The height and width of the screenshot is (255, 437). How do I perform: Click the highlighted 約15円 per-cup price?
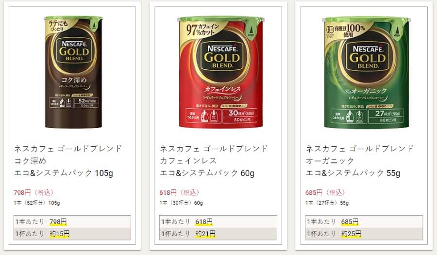(x=59, y=234)
